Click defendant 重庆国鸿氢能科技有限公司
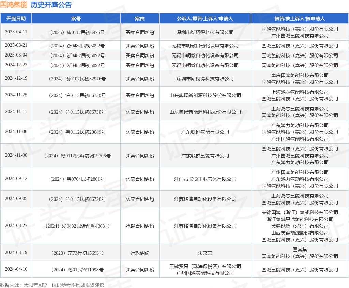 point(300,75)
